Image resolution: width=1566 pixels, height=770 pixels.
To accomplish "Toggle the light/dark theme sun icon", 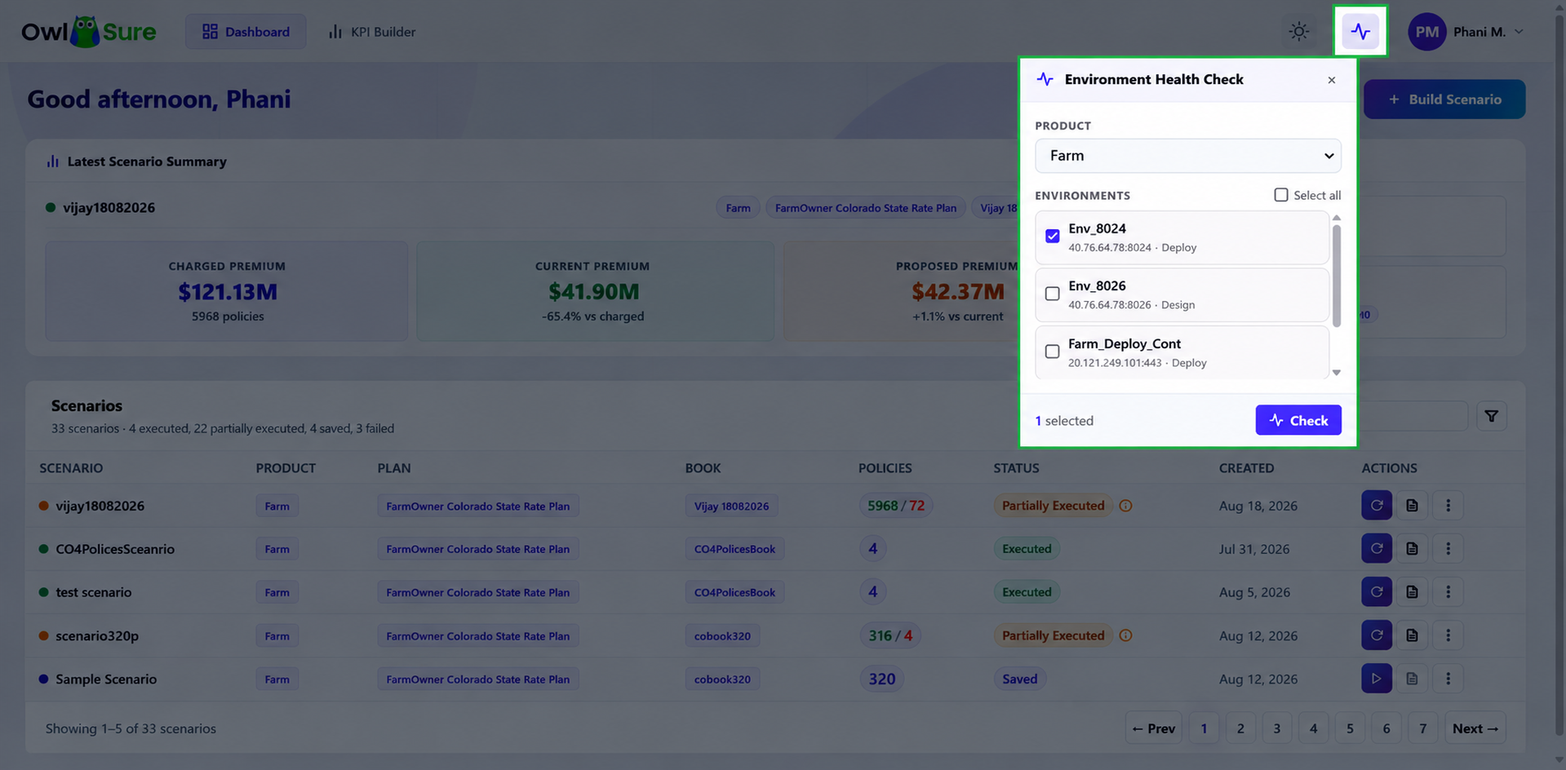I will [1298, 32].
